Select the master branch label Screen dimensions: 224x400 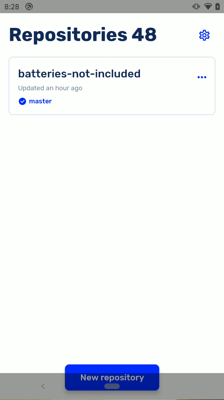pos(40,101)
